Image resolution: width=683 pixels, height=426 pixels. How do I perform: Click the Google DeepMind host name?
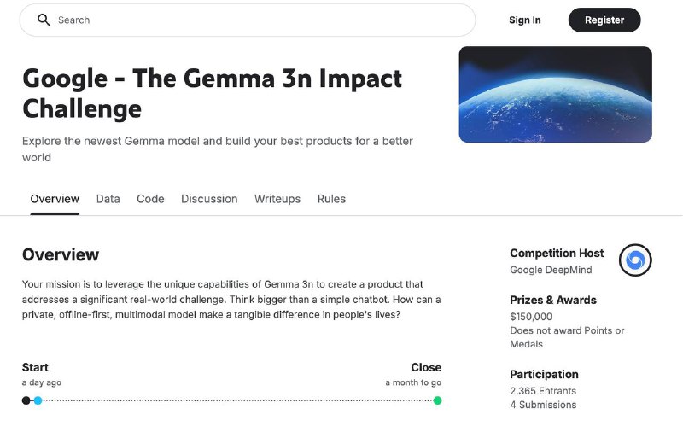[x=551, y=270]
